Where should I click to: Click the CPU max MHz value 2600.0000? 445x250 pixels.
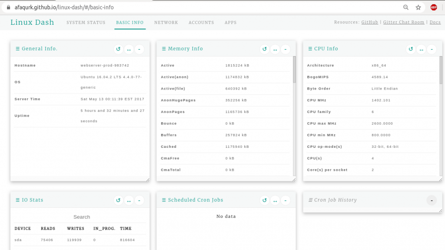pos(382,123)
